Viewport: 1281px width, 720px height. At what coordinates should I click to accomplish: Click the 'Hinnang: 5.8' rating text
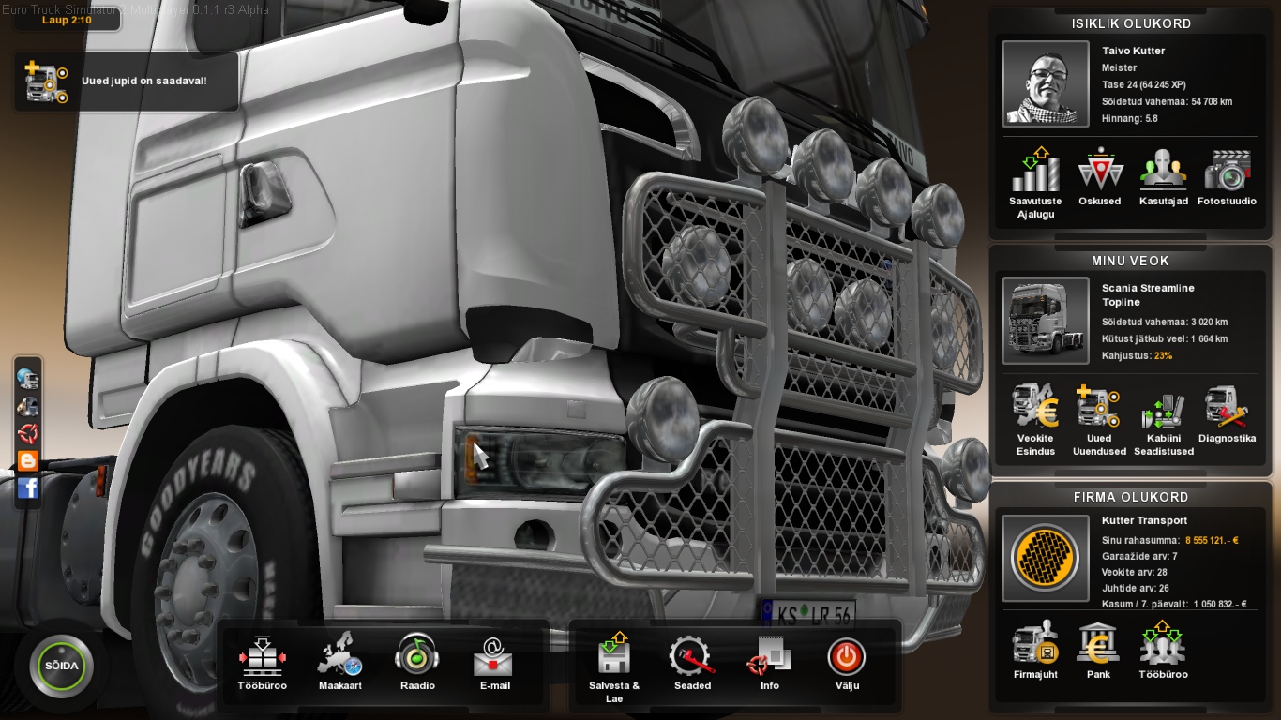[1130, 119]
